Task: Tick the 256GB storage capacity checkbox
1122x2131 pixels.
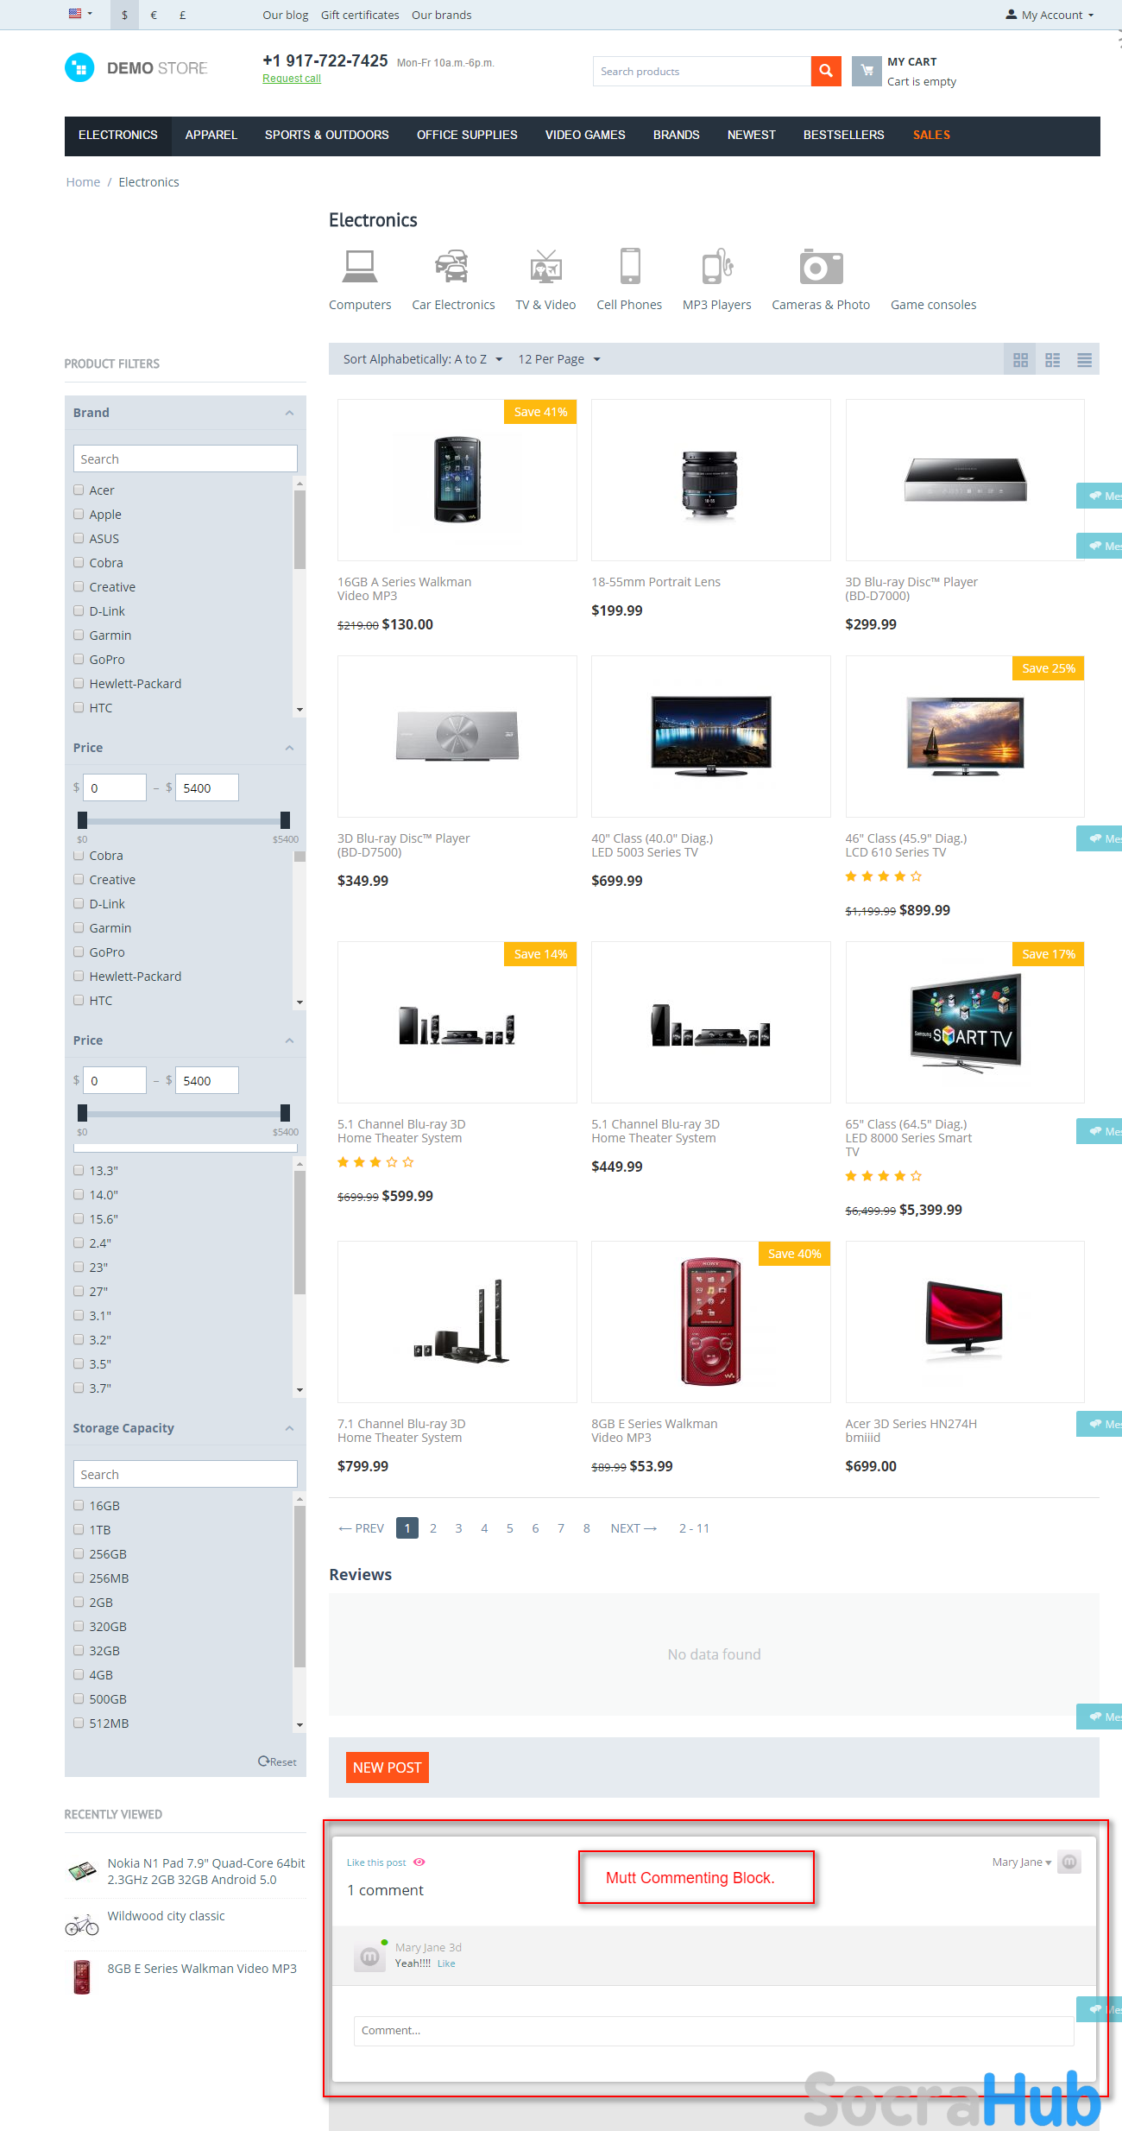Action: click(79, 1553)
